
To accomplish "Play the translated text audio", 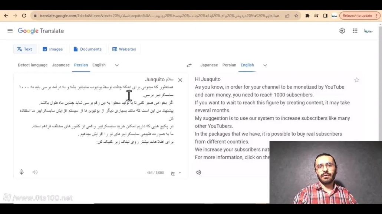I will tap(198, 173).
